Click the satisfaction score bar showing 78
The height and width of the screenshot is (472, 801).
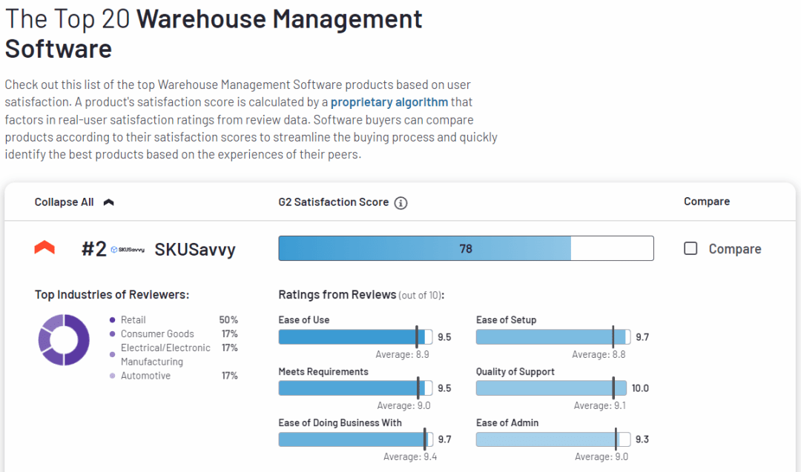point(466,248)
